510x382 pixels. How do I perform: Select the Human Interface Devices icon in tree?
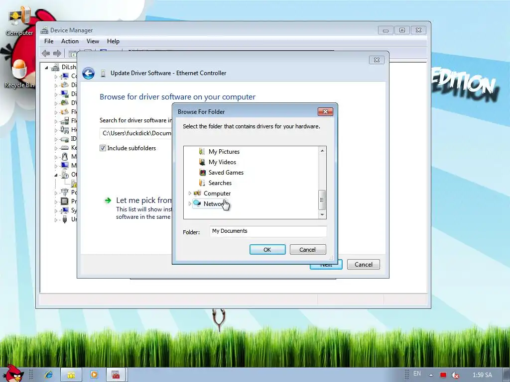point(65,130)
